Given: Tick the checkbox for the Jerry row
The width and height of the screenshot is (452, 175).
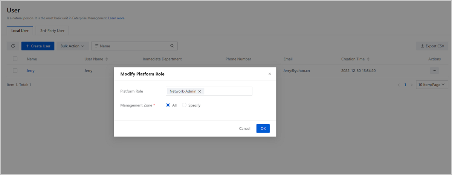Looking at the screenshot, I should 15,70.
